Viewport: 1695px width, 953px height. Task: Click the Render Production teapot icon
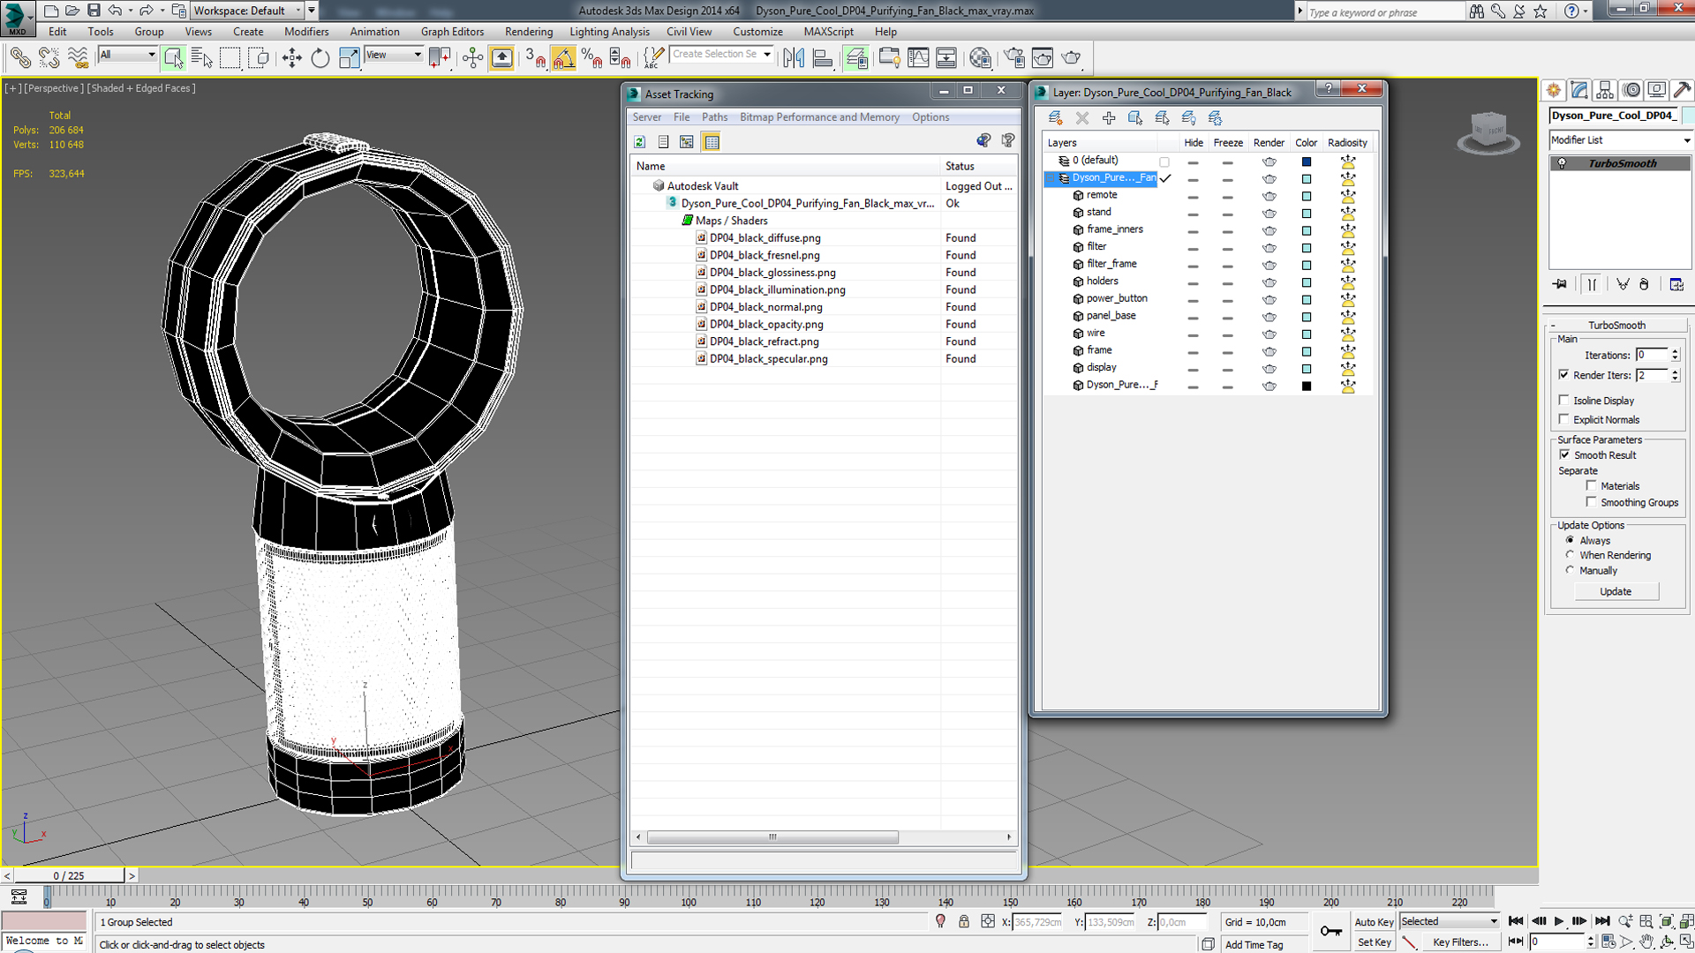(1071, 58)
